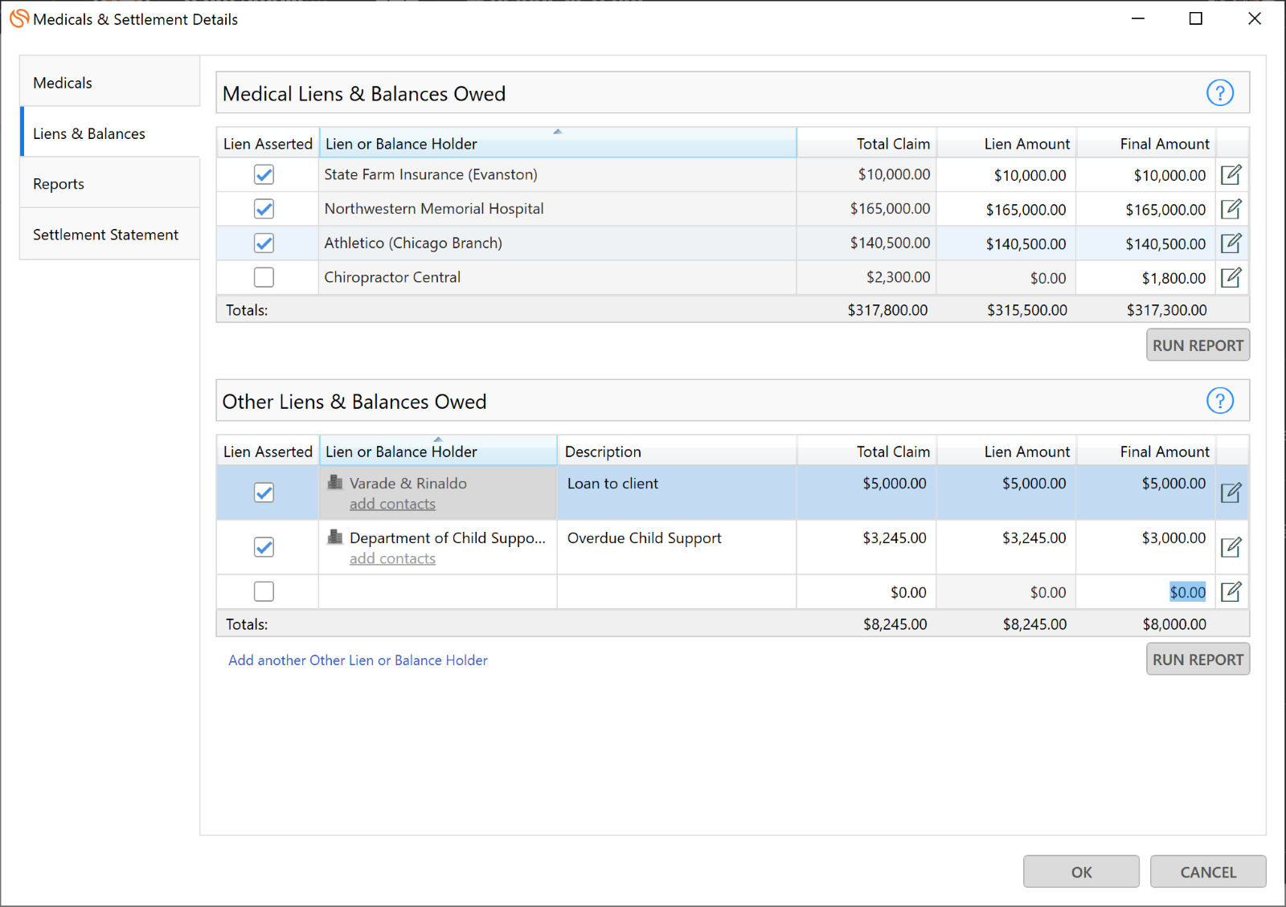Click the empty description cell in last row
Image resolution: width=1286 pixels, height=907 pixels.
click(x=677, y=592)
